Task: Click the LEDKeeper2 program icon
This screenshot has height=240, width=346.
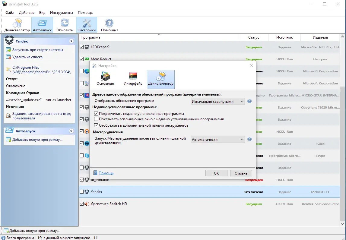Action: pyautogui.click(x=87, y=47)
